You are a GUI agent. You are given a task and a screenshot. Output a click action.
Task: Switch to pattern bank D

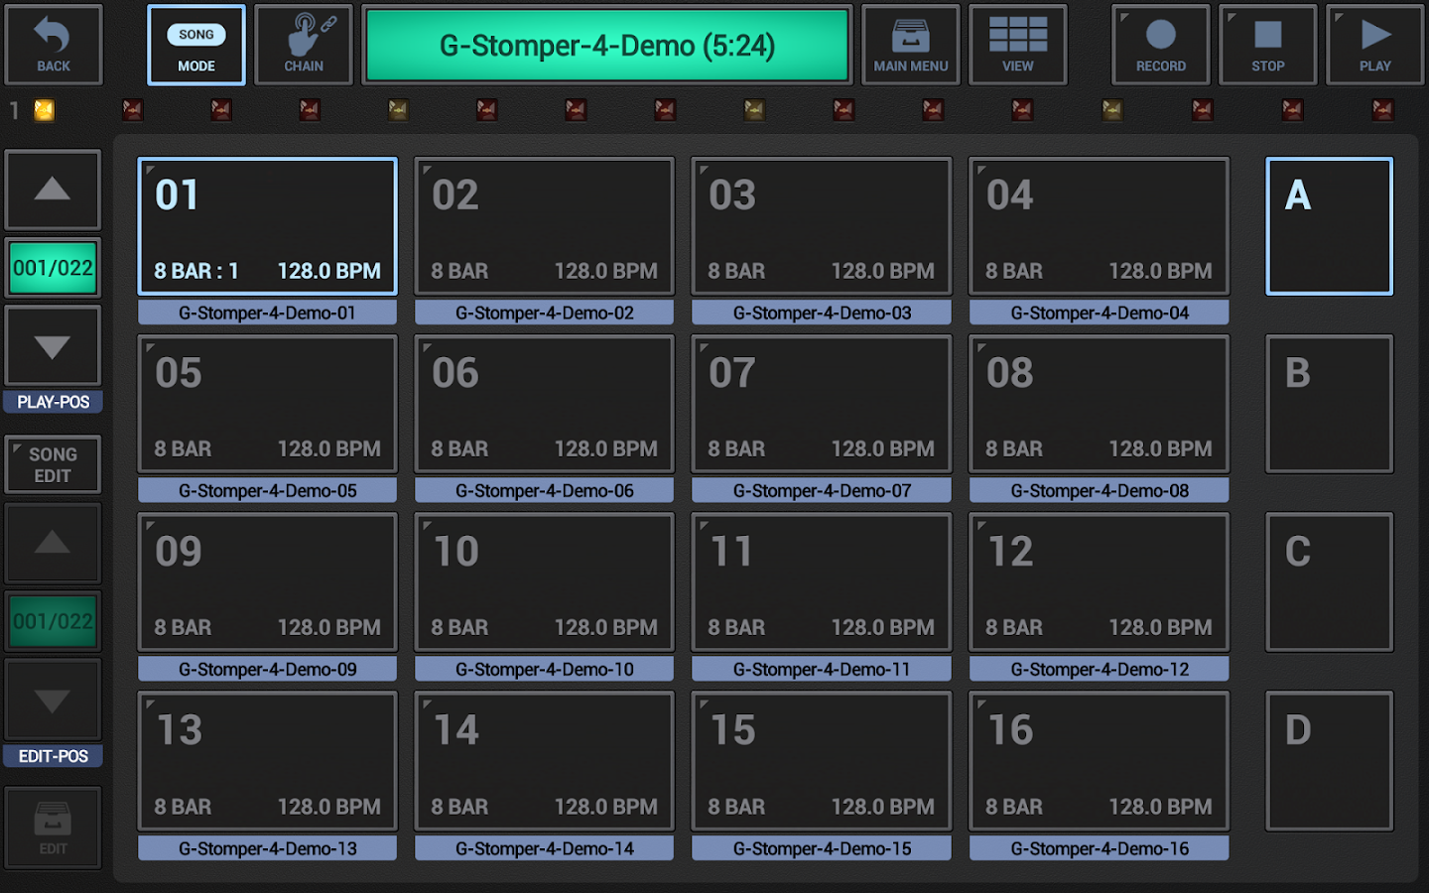[1329, 761]
